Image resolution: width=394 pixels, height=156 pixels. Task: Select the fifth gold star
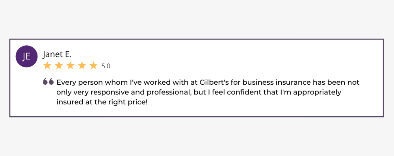[93, 65]
